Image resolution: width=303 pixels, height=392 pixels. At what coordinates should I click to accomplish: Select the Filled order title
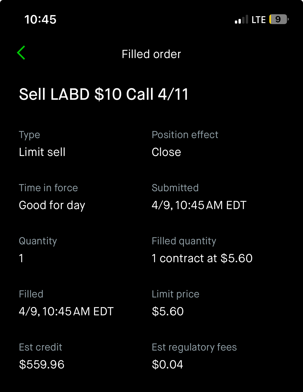pos(151,54)
